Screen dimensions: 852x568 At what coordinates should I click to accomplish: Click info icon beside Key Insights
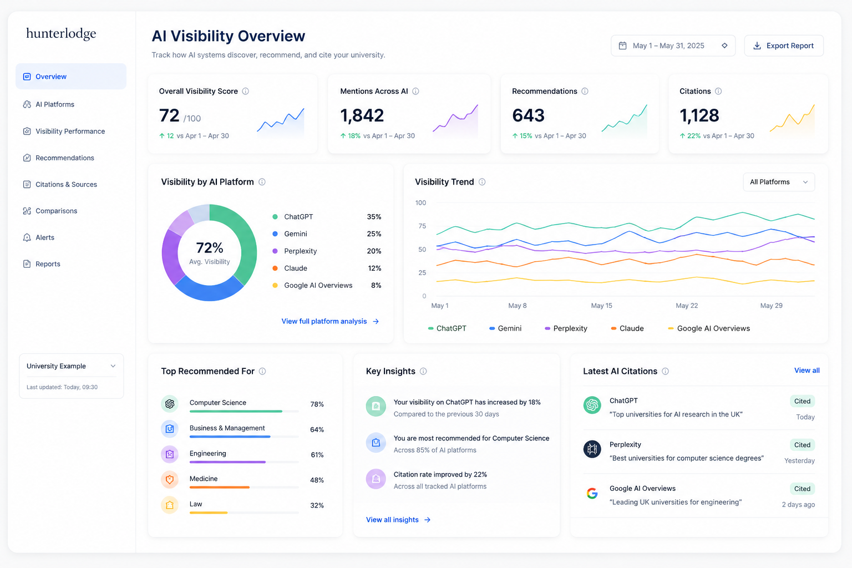(x=423, y=371)
